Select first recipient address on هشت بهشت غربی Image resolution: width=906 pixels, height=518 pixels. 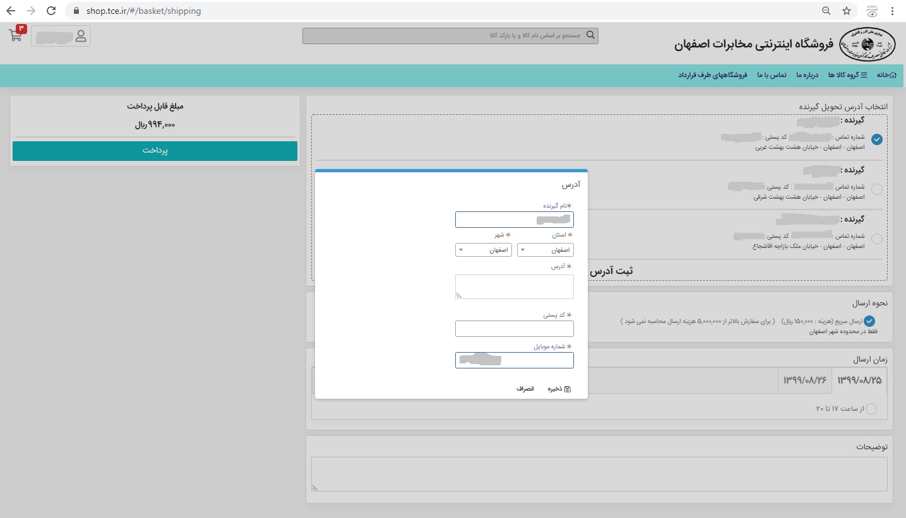coord(876,139)
